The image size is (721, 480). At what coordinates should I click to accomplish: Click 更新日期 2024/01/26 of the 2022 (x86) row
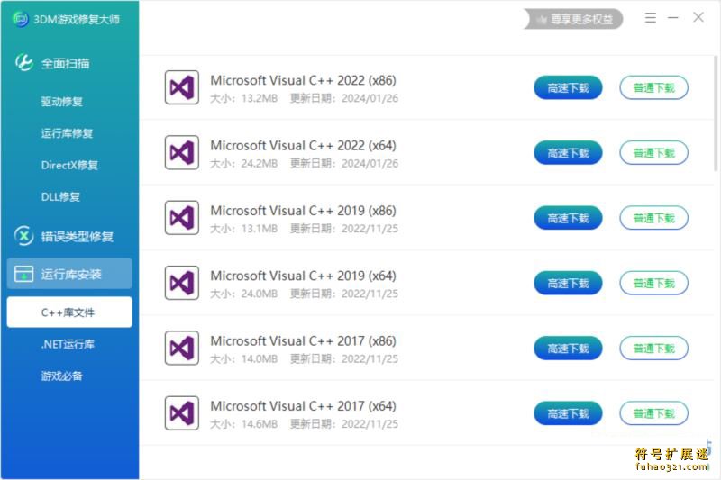[x=344, y=98]
